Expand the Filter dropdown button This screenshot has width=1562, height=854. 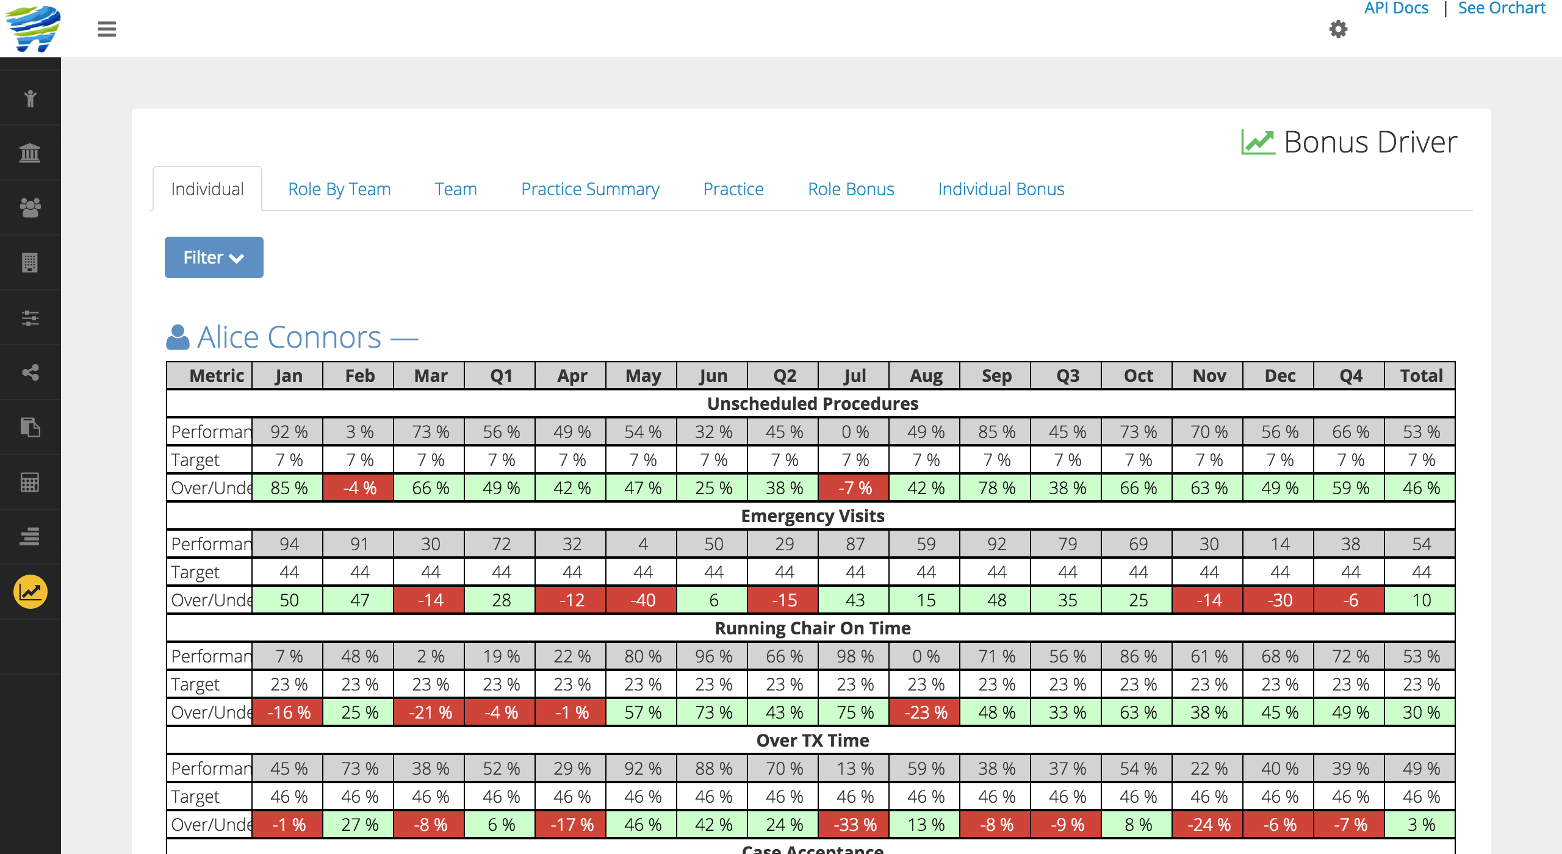(214, 257)
